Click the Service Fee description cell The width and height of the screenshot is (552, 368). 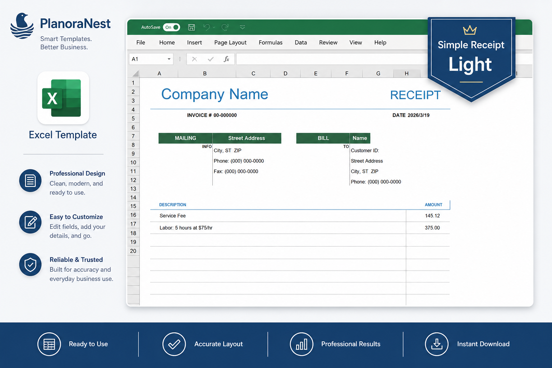point(172,216)
